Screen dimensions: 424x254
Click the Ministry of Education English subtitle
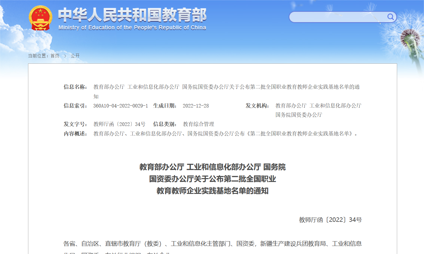132,28
